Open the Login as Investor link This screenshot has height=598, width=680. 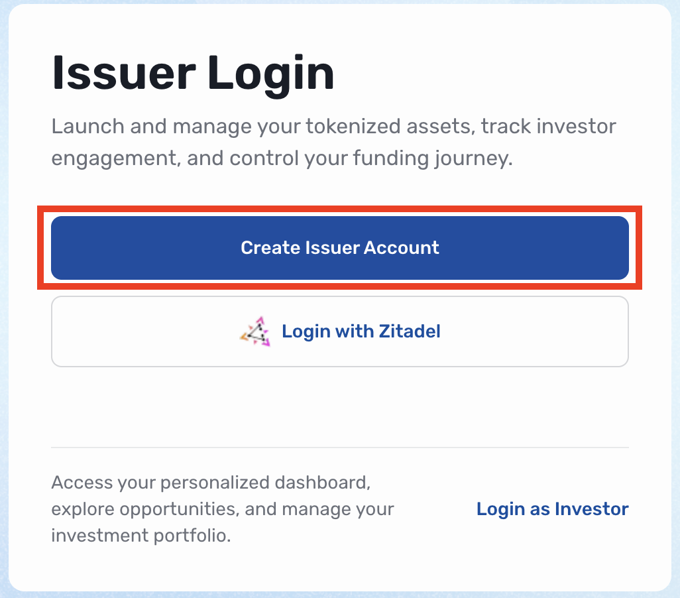pyautogui.click(x=552, y=509)
